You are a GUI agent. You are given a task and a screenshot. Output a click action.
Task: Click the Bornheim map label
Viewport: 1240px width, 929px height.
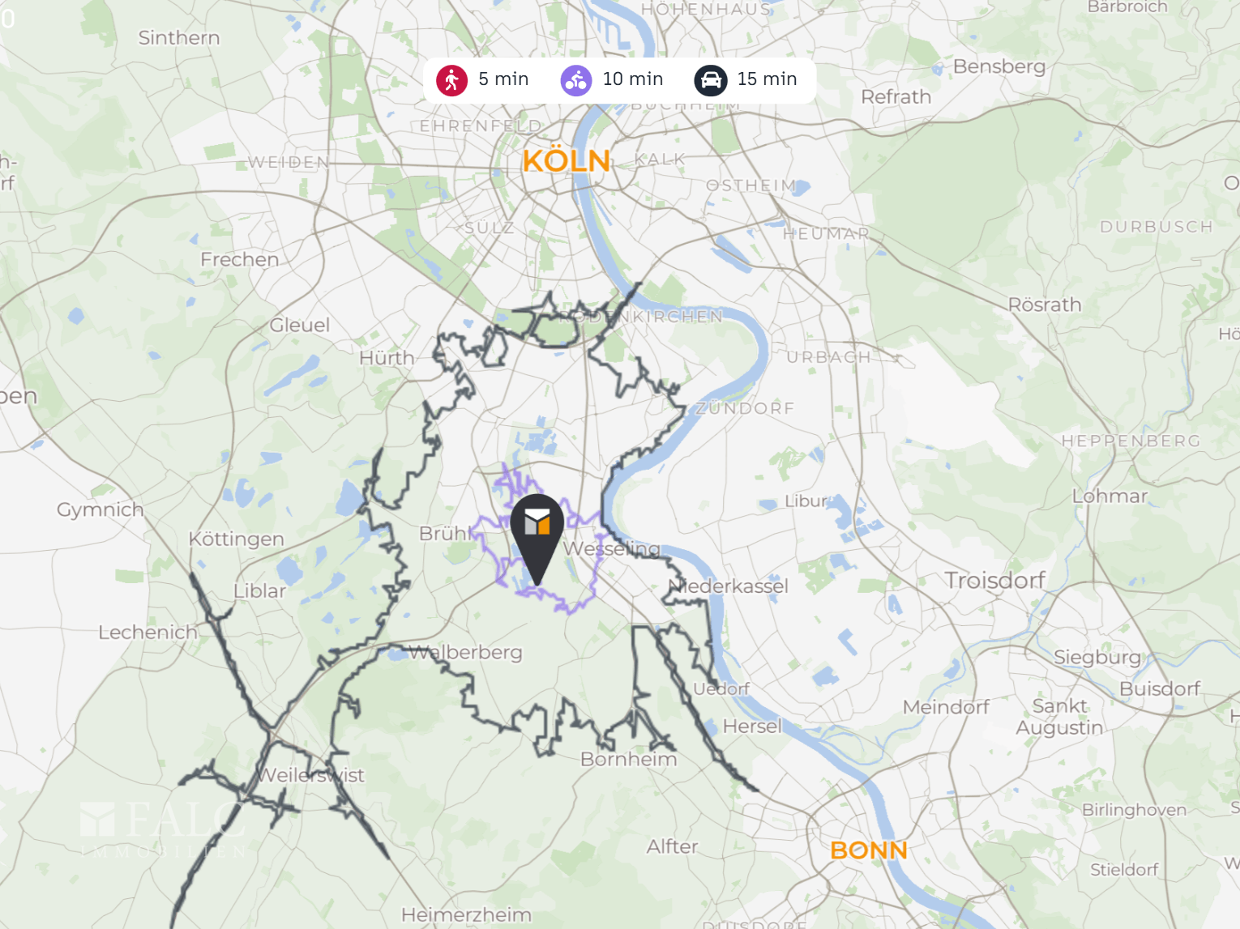click(629, 759)
